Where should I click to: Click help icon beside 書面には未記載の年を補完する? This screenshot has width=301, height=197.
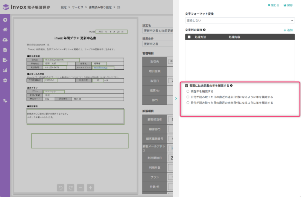point(231,86)
